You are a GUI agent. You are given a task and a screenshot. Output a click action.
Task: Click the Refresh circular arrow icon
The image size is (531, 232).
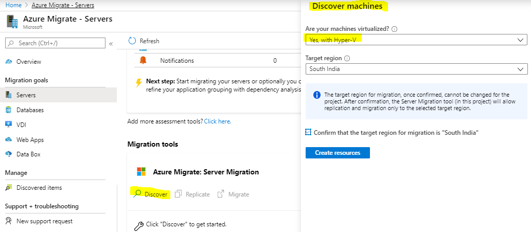tap(132, 41)
